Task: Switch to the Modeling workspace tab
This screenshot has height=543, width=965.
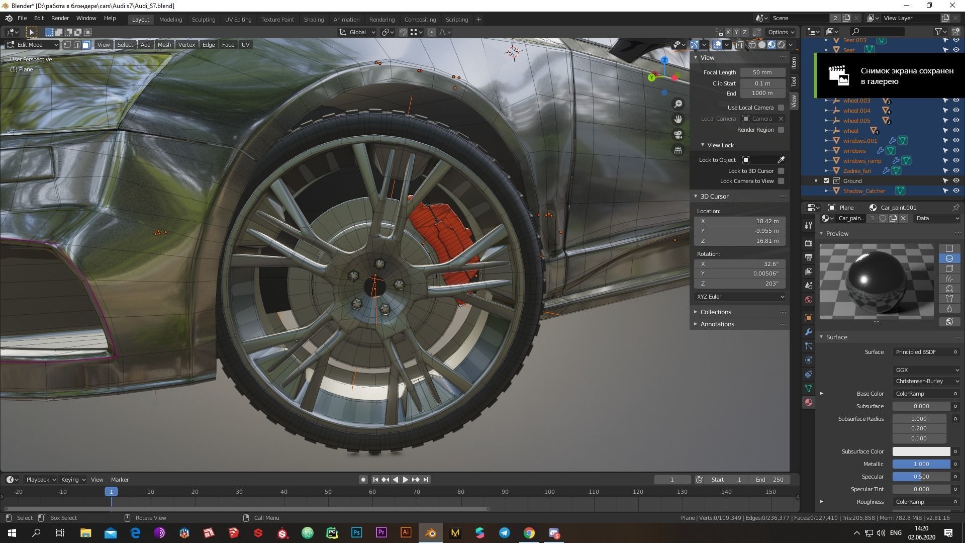Action: [x=170, y=20]
